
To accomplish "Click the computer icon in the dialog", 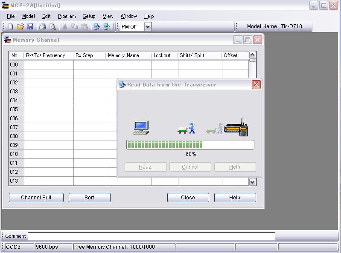I will point(141,128).
